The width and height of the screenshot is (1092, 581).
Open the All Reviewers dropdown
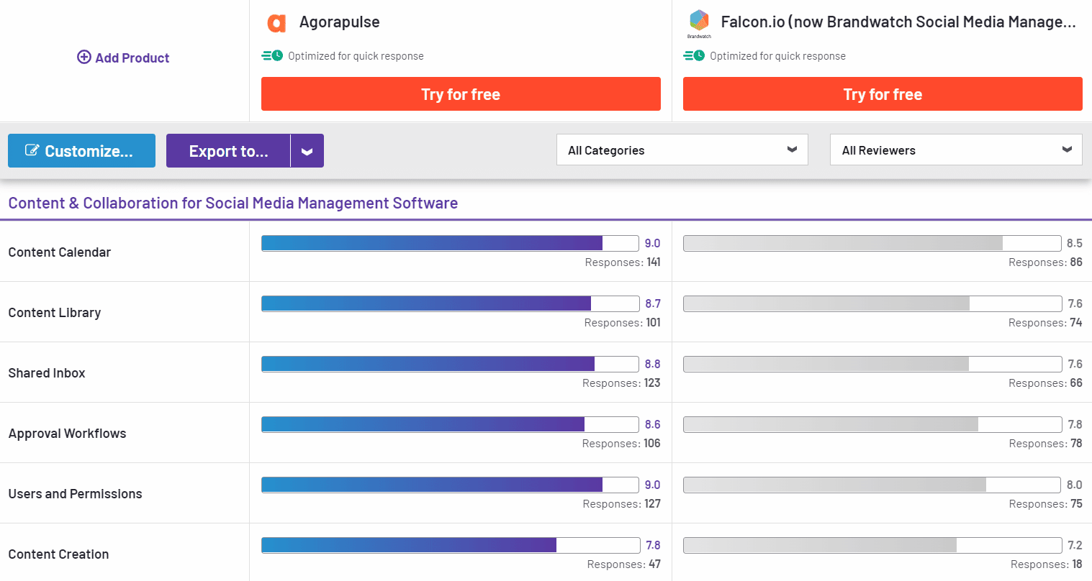(x=955, y=150)
